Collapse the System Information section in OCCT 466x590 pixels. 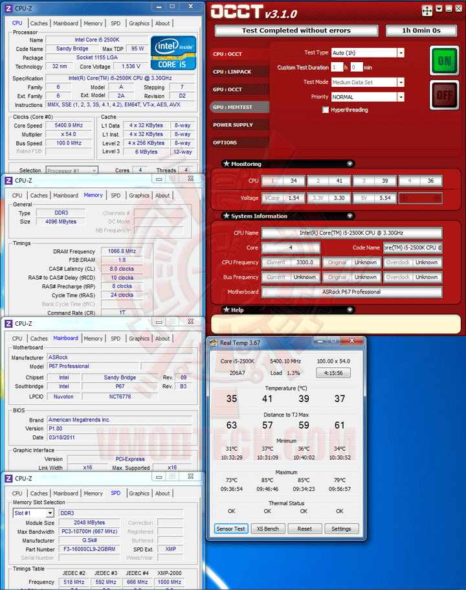349,216
